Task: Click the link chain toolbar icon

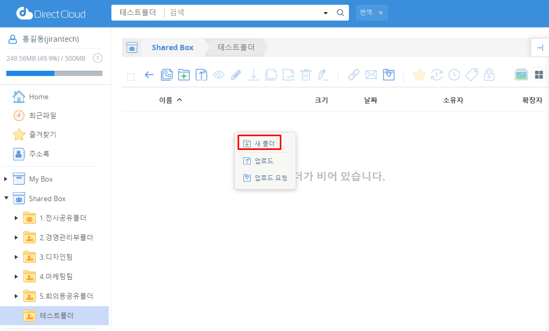Action: (x=354, y=75)
